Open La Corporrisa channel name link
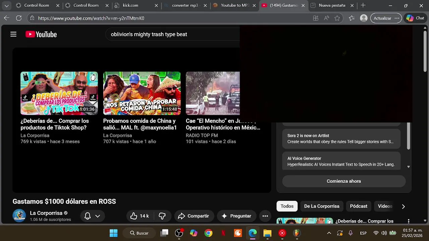 point(46,213)
